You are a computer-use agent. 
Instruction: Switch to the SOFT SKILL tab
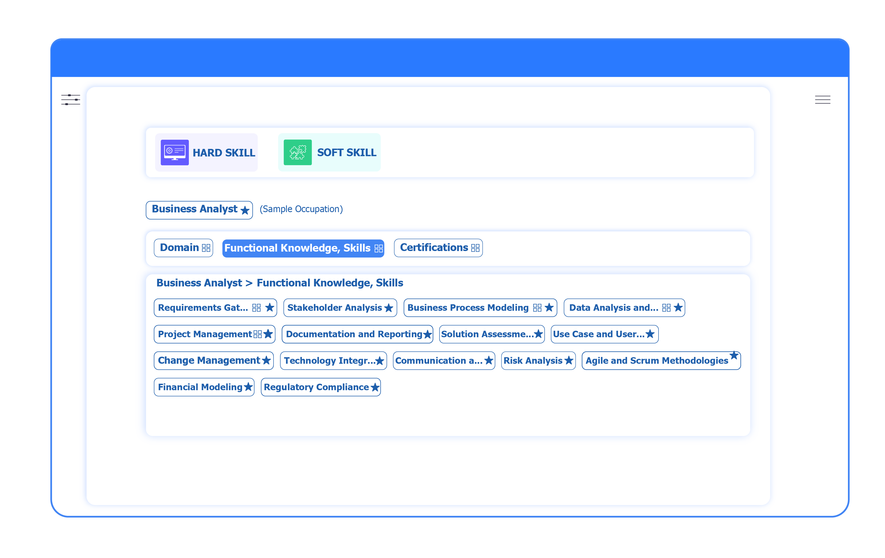[x=329, y=152]
